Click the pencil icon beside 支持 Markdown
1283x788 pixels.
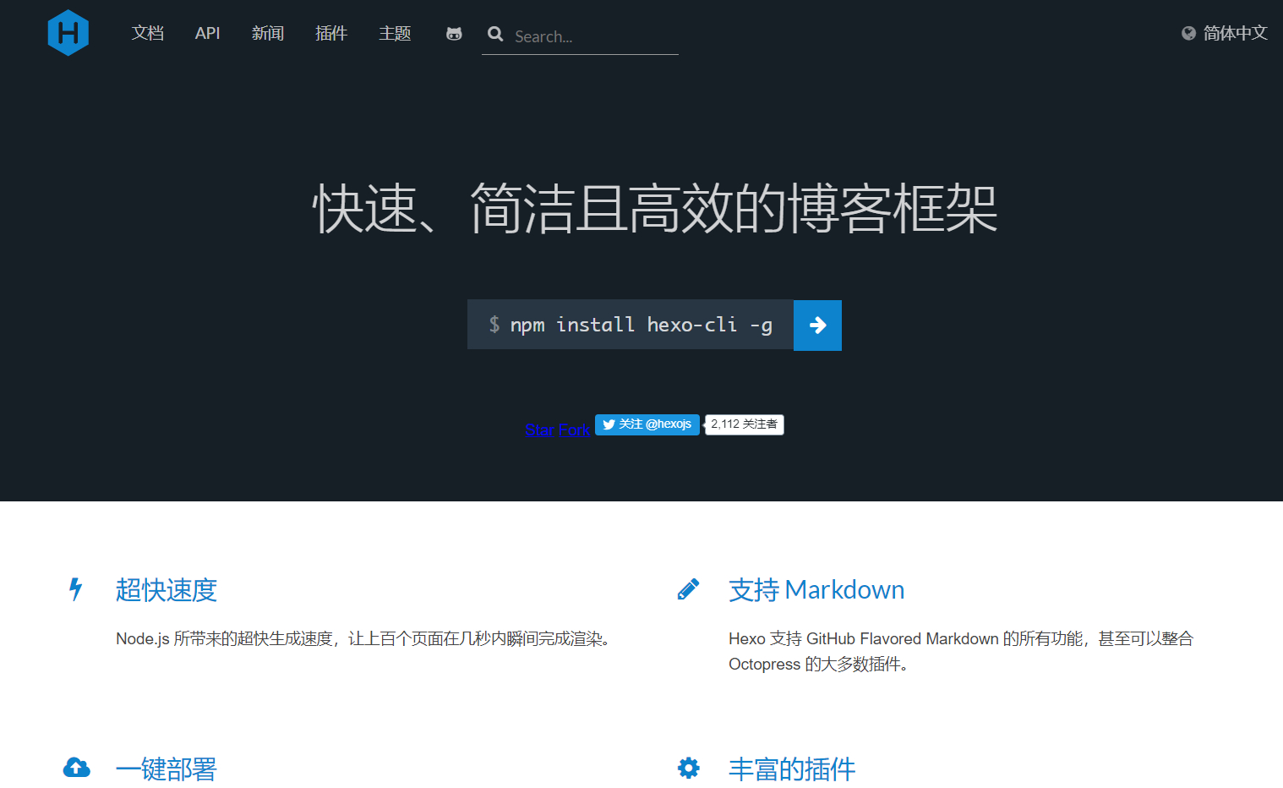[688, 588]
